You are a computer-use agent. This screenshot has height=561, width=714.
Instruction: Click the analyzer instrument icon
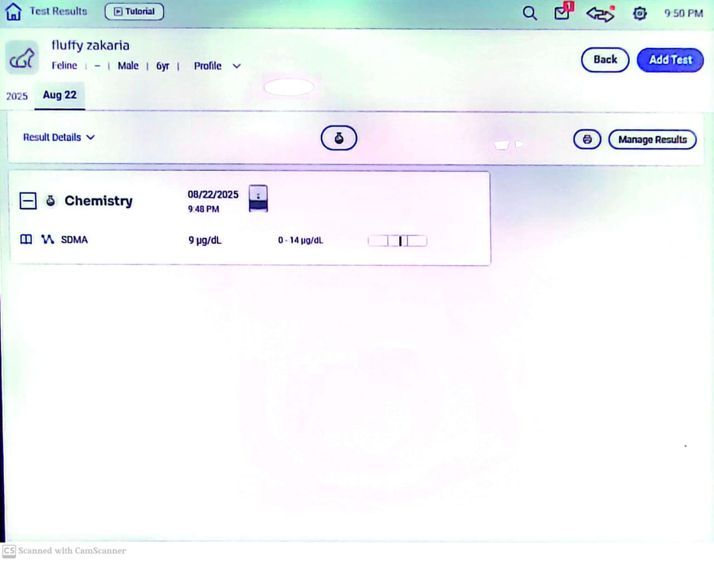[258, 199]
